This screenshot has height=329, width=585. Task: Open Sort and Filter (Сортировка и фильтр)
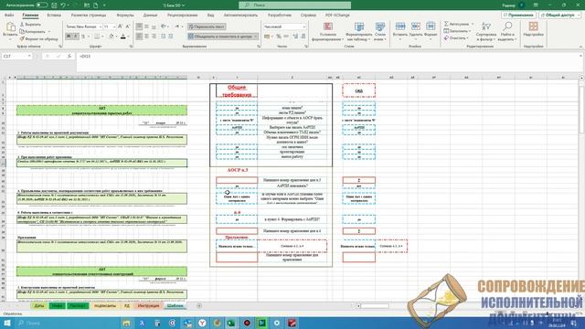point(485,31)
